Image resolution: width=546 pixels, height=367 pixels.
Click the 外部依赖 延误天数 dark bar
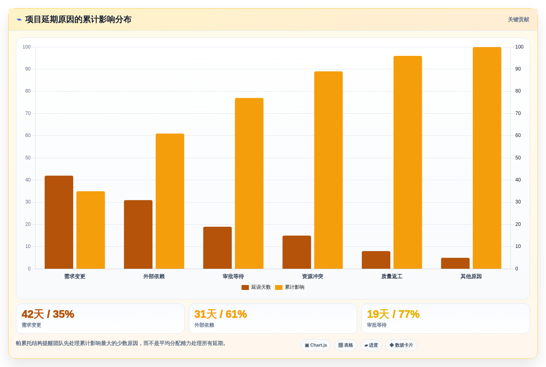point(138,234)
